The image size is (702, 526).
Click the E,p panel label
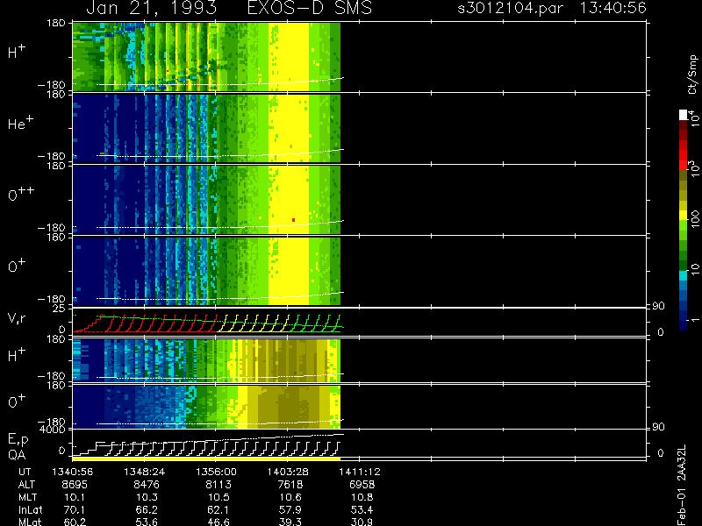point(18,440)
